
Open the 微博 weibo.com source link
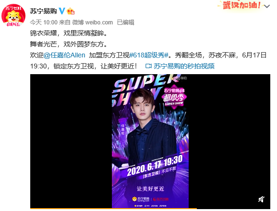[x=93, y=22]
